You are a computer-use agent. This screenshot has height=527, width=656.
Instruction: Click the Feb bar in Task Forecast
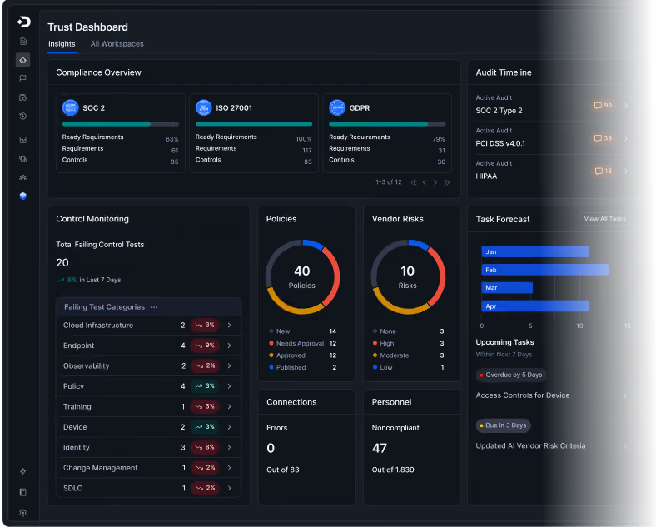point(544,270)
